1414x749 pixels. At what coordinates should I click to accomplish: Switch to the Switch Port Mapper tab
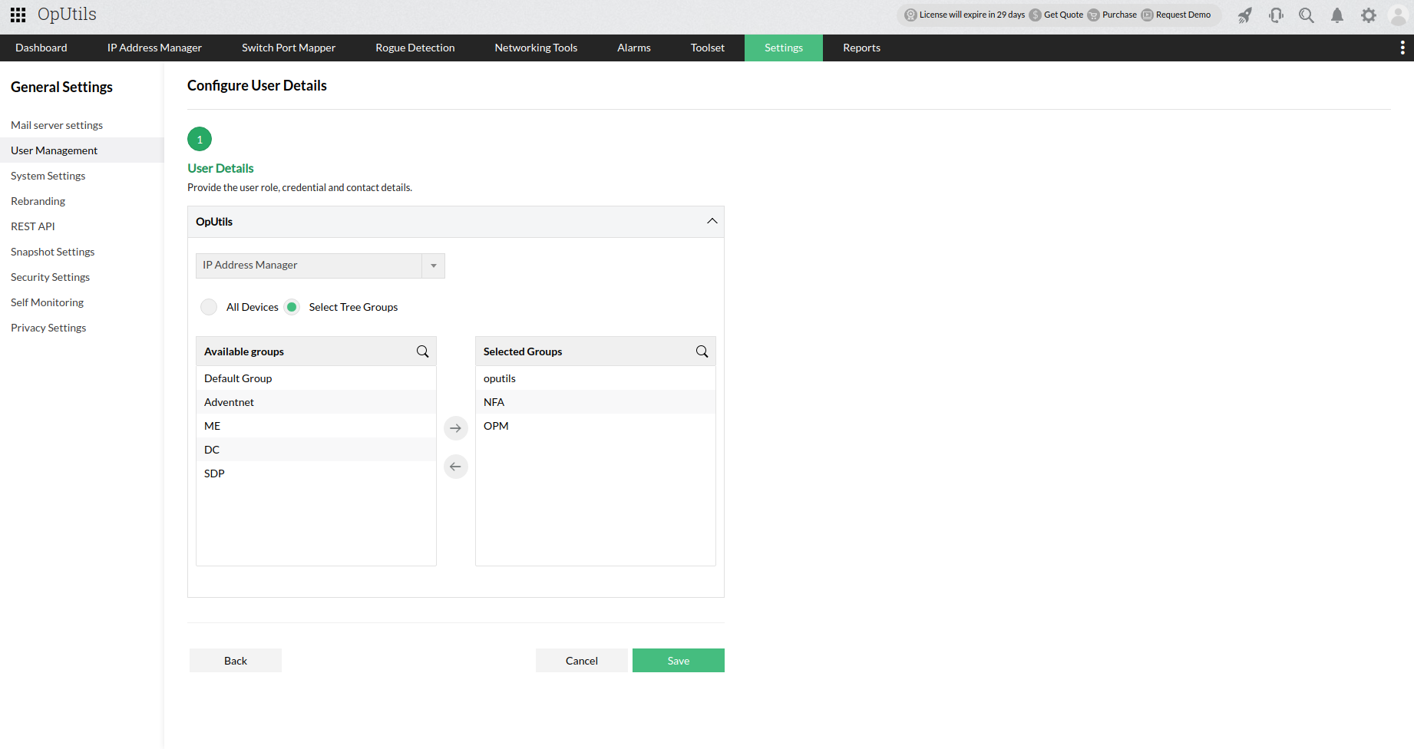click(288, 48)
